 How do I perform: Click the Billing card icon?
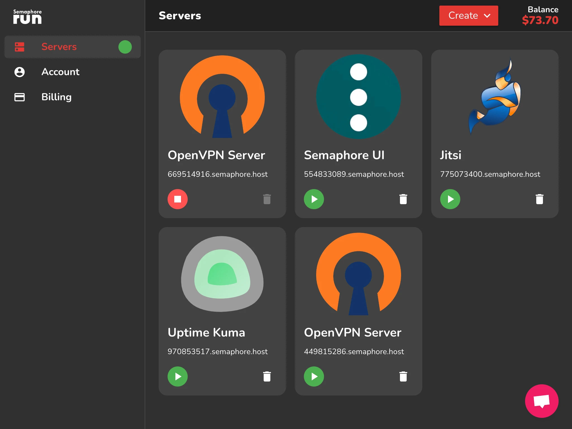tap(20, 97)
